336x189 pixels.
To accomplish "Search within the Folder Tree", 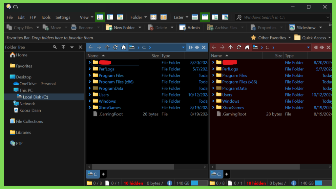I will click(x=55, y=47).
